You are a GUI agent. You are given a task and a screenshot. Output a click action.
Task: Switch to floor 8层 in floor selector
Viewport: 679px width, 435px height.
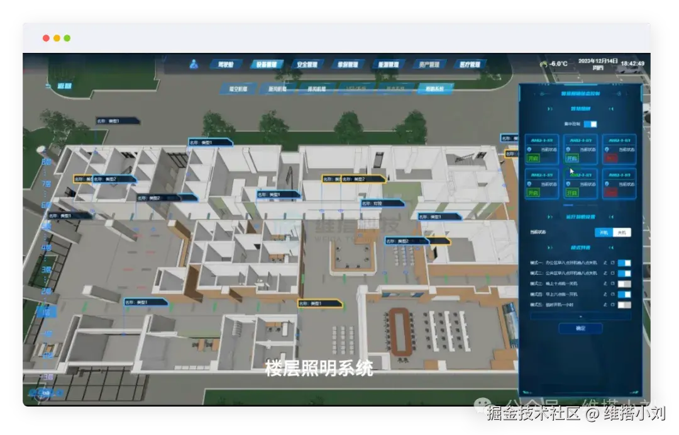47,162
